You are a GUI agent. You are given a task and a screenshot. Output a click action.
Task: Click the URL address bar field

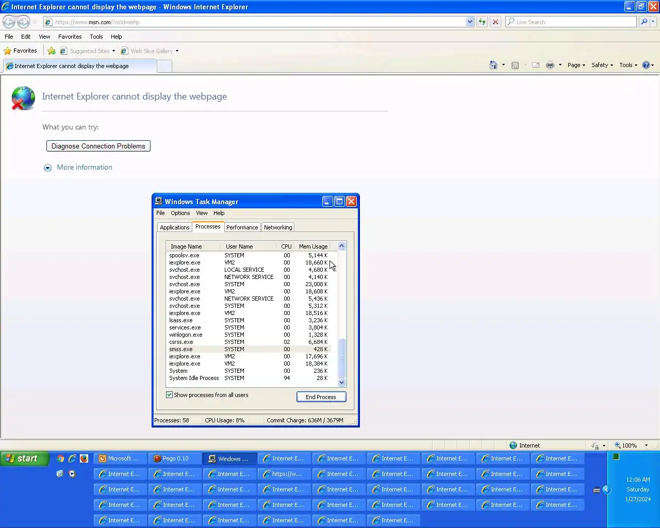(254, 22)
